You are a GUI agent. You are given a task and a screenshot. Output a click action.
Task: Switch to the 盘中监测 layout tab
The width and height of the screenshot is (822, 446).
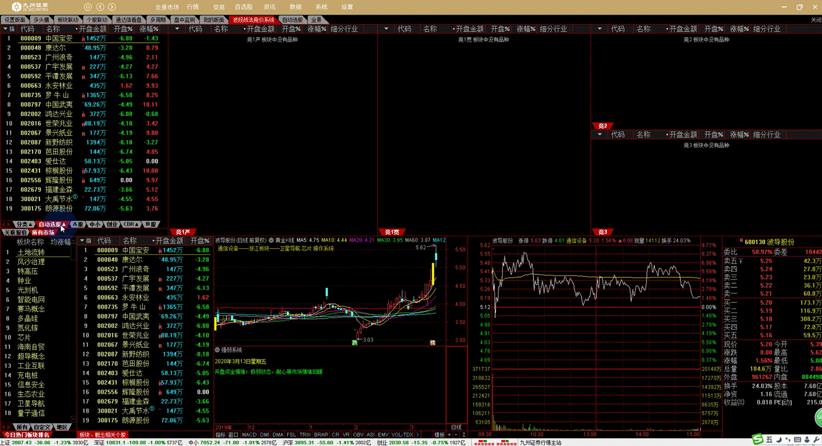pos(184,20)
